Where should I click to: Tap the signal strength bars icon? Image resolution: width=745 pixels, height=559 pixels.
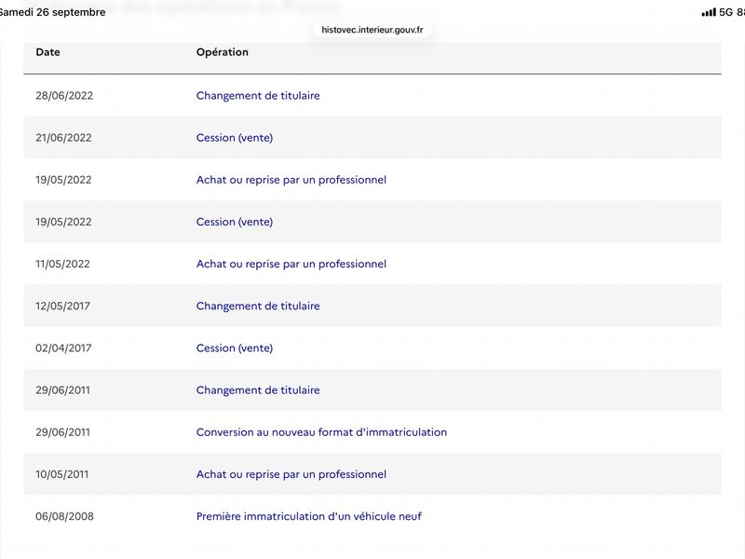pyautogui.click(x=709, y=12)
